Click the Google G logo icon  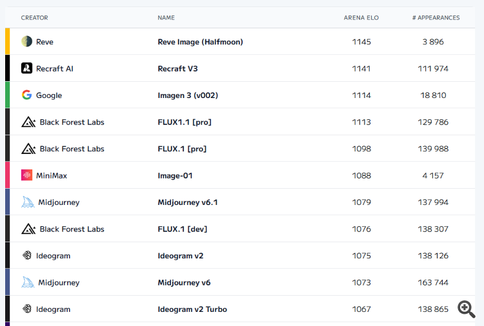click(x=27, y=95)
